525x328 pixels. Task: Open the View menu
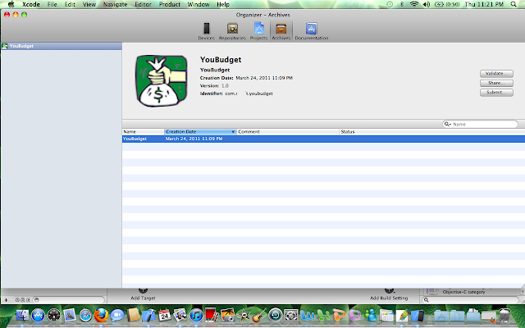[89, 4]
